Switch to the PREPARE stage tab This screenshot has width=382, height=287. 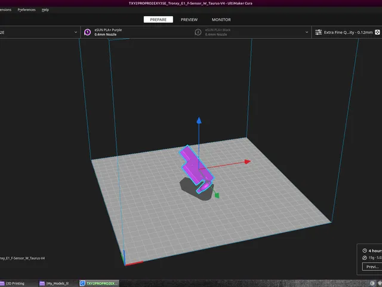158,20
